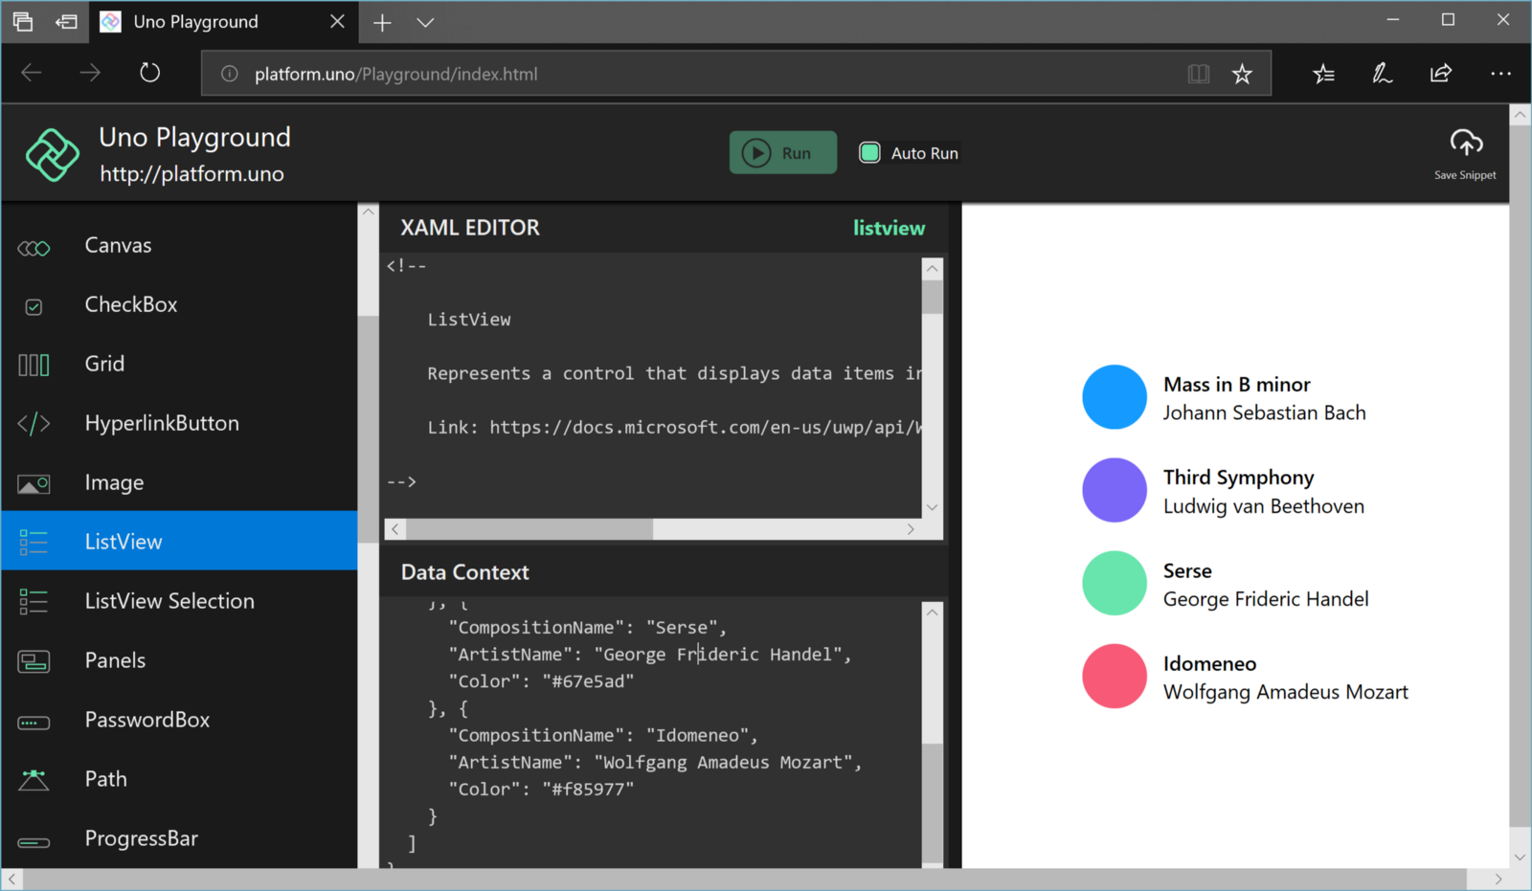Viewport: 1532px width, 891px height.
Task: Click the browser refresh icon
Action: point(149,73)
